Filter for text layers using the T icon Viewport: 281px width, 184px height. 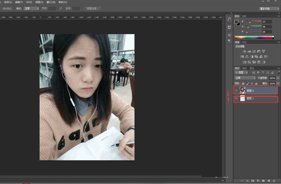262,72
